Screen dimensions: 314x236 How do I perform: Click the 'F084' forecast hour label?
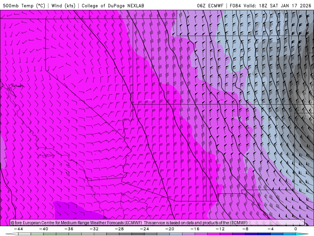(x=235, y=6)
